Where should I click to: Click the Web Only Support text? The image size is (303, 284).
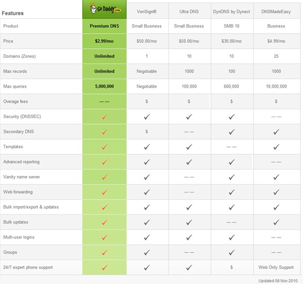tap(276, 267)
